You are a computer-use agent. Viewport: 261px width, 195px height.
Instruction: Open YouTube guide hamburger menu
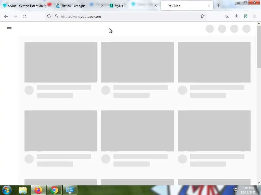(x=9, y=29)
